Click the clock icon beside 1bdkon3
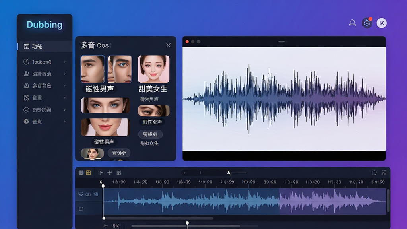407x229 pixels. pyautogui.click(x=26, y=62)
